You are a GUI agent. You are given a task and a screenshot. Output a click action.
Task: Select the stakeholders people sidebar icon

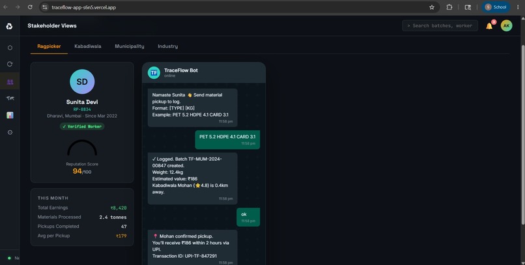(x=10, y=82)
